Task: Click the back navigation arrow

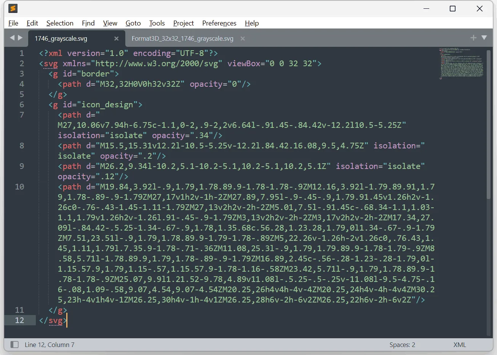Action: point(12,38)
